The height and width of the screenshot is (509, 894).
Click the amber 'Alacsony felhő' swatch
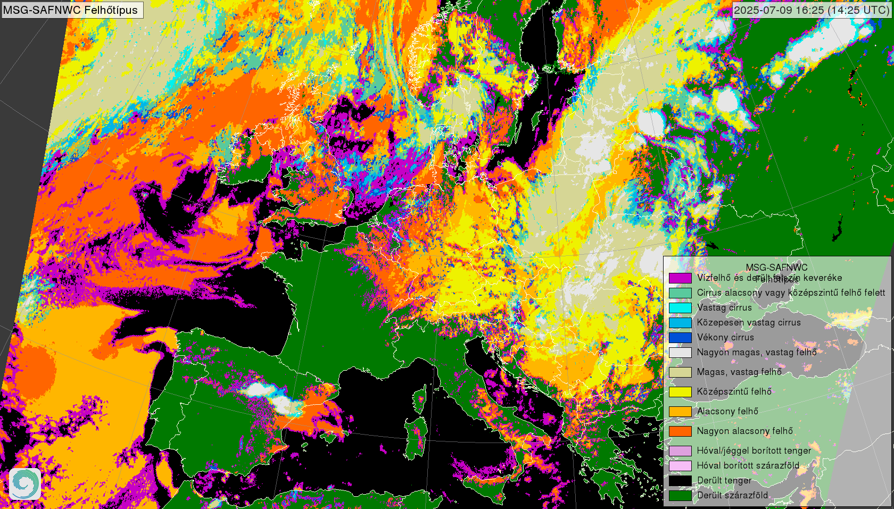680,411
